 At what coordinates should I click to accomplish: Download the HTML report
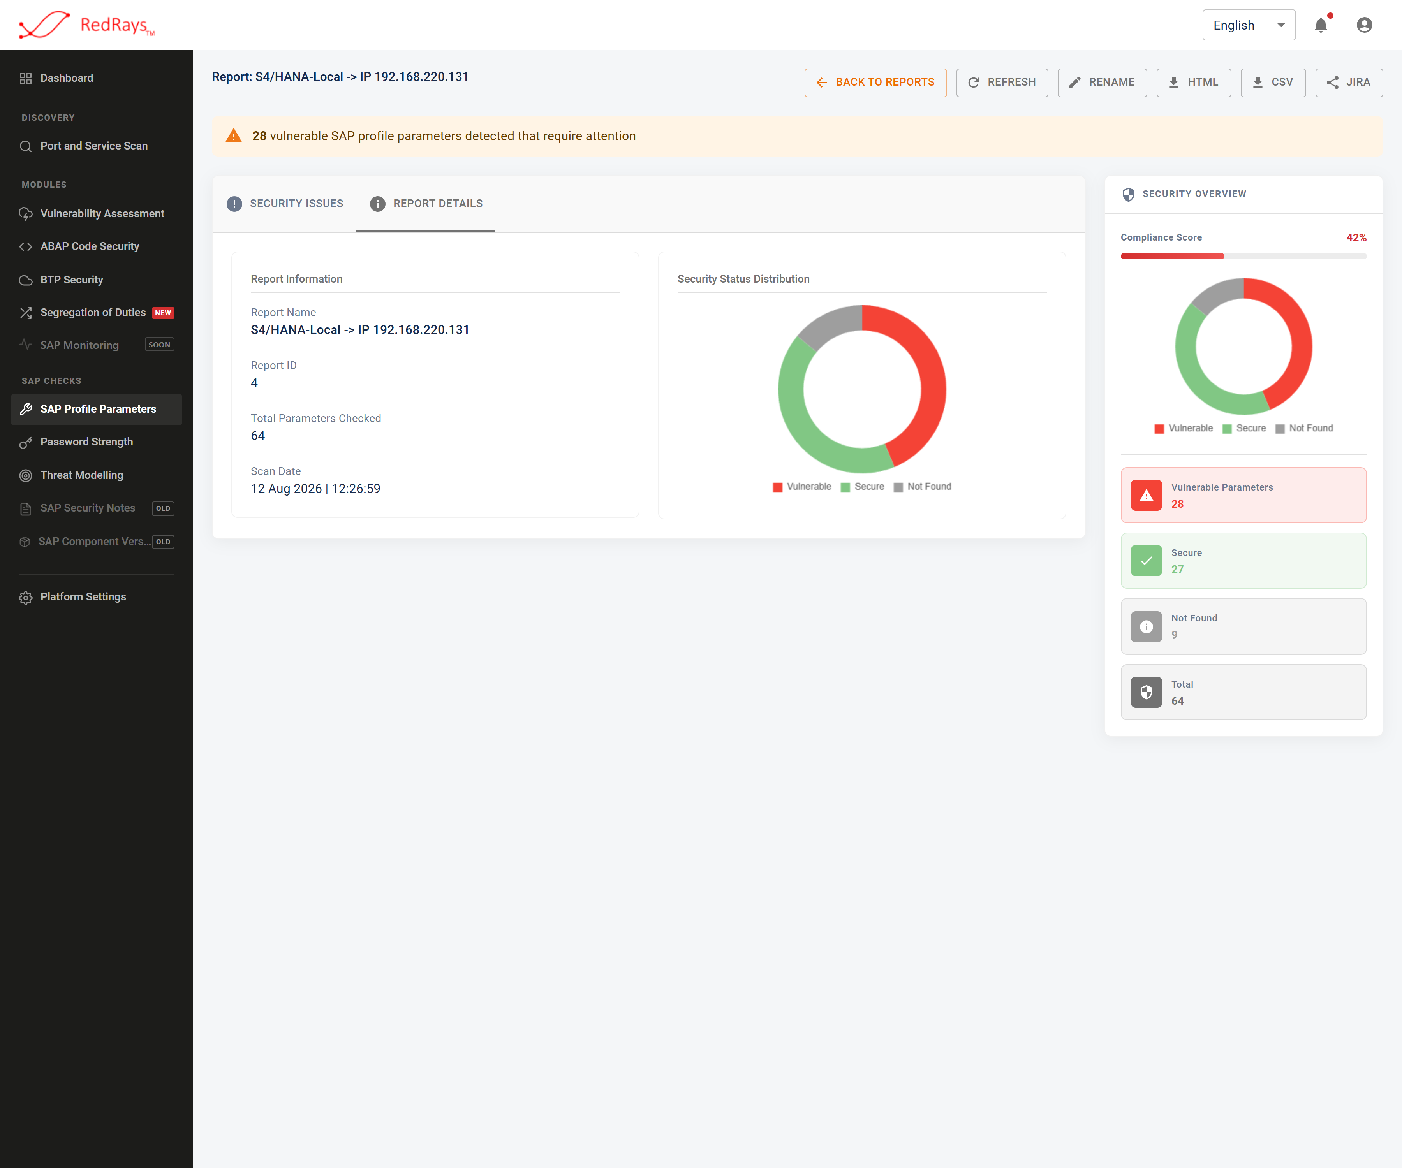[x=1194, y=83]
